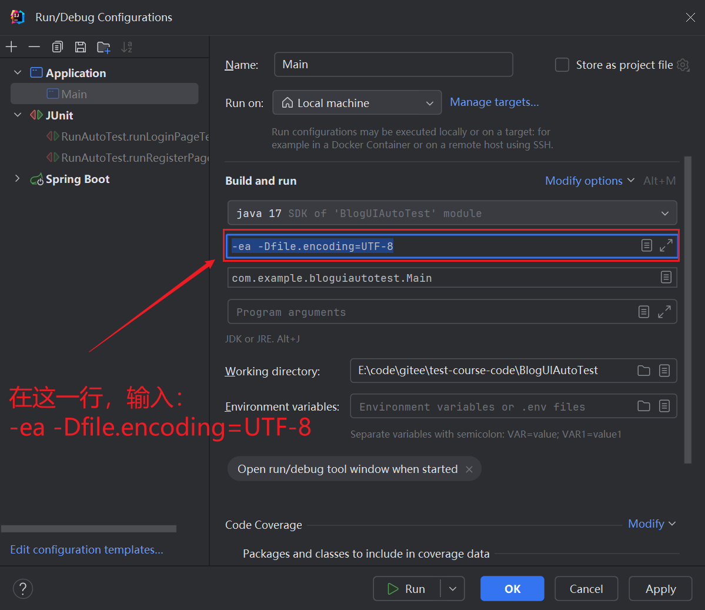Open Edit configuration templates link
Viewport: 705px width, 610px height.
click(87, 550)
